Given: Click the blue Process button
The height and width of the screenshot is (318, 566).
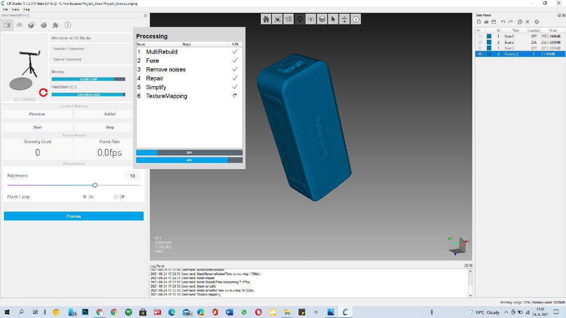Looking at the screenshot, I should (74, 216).
